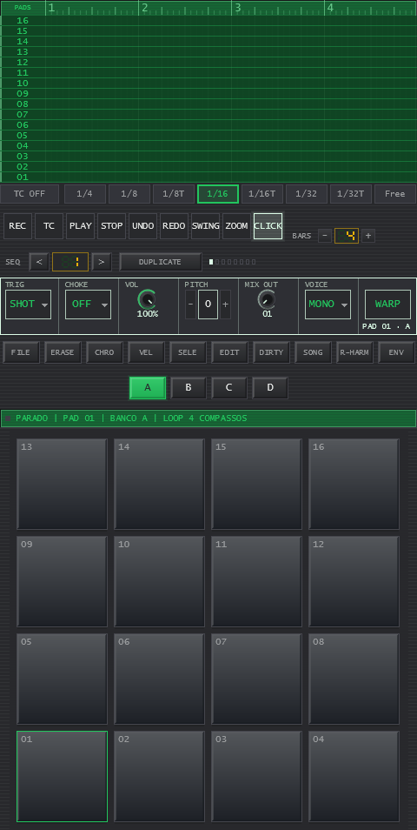Click UNDO button
Image resolution: width=417 pixels, height=830 pixels.
click(x=142, y=226)
